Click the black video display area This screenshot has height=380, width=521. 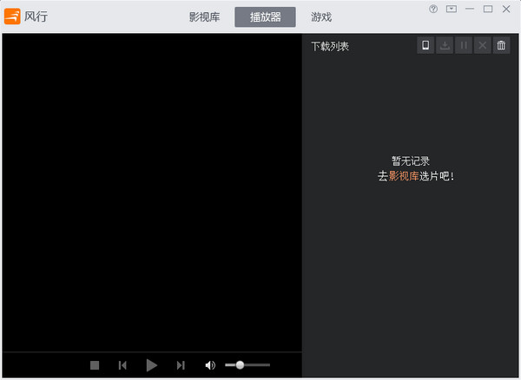(x=152, y=193)
